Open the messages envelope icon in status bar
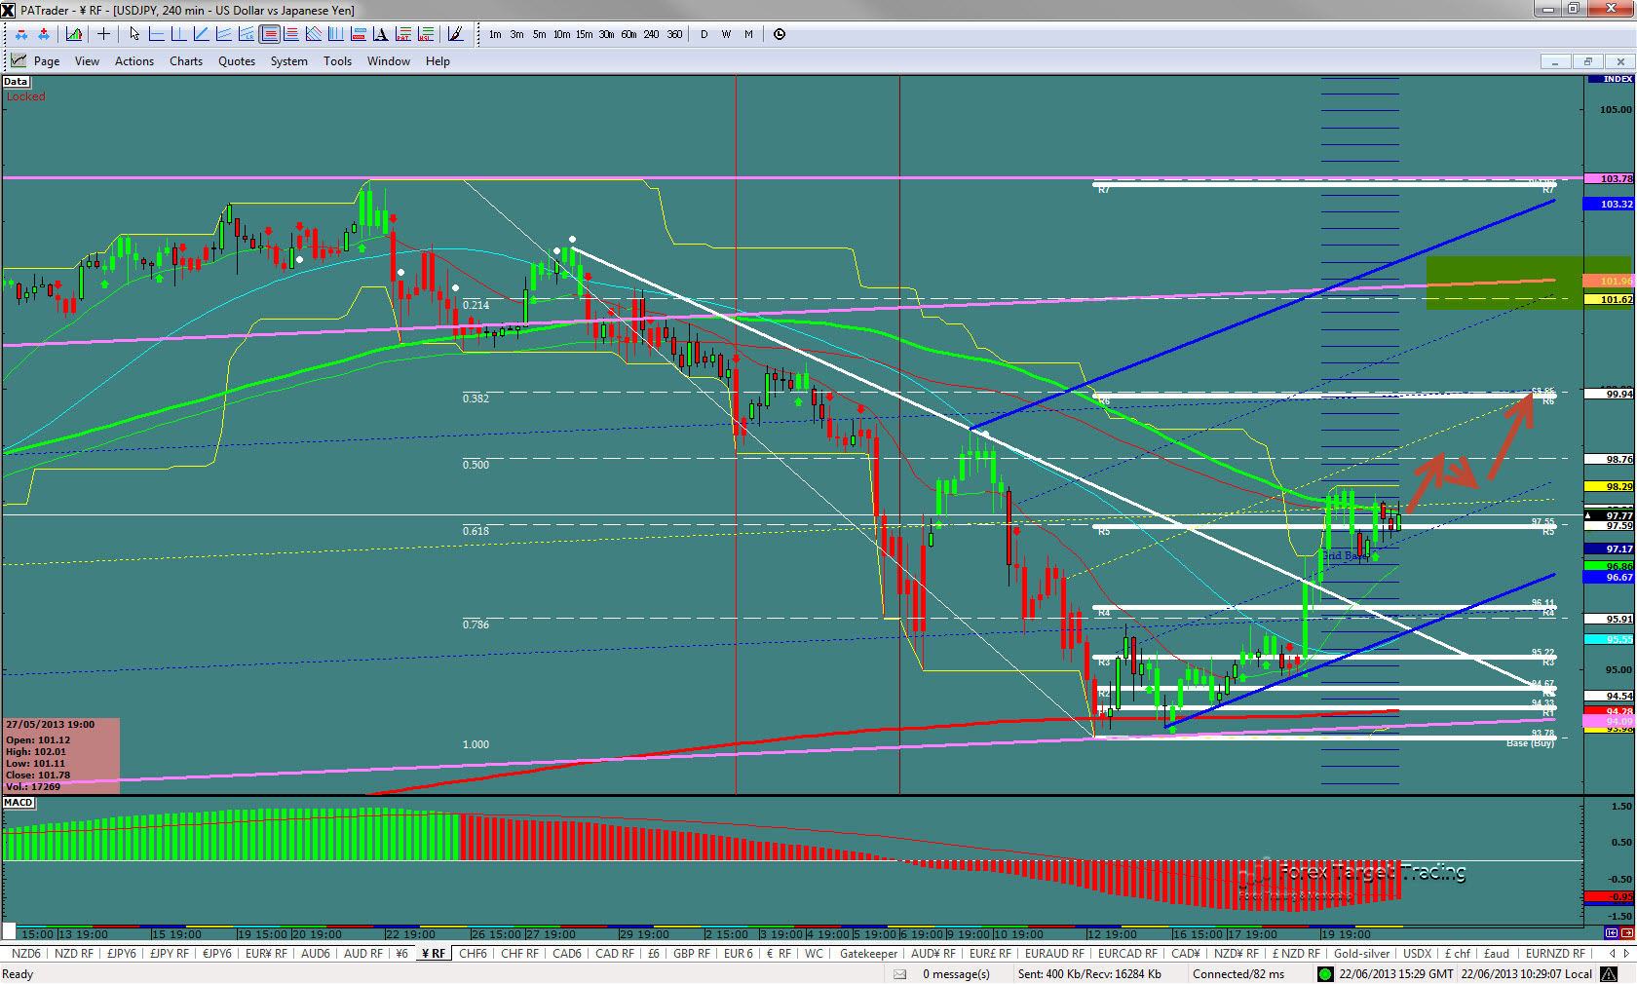This screenshot has width=1637, height=984. (x=900, y=974)
